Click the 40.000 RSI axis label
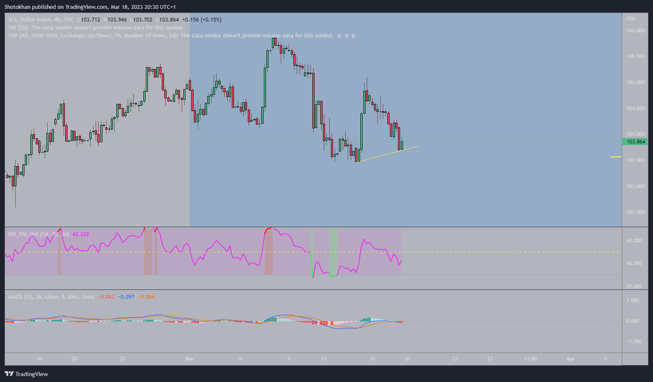The height and width of the screenshot is (382, 653). pos(634,263)
